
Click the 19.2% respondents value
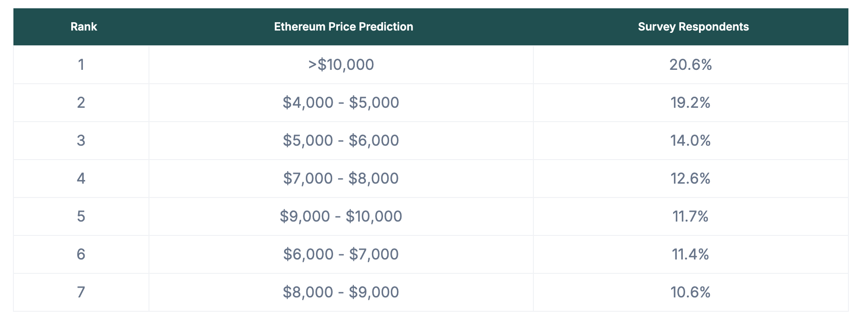pyautogui.click(x=690, y=103)
